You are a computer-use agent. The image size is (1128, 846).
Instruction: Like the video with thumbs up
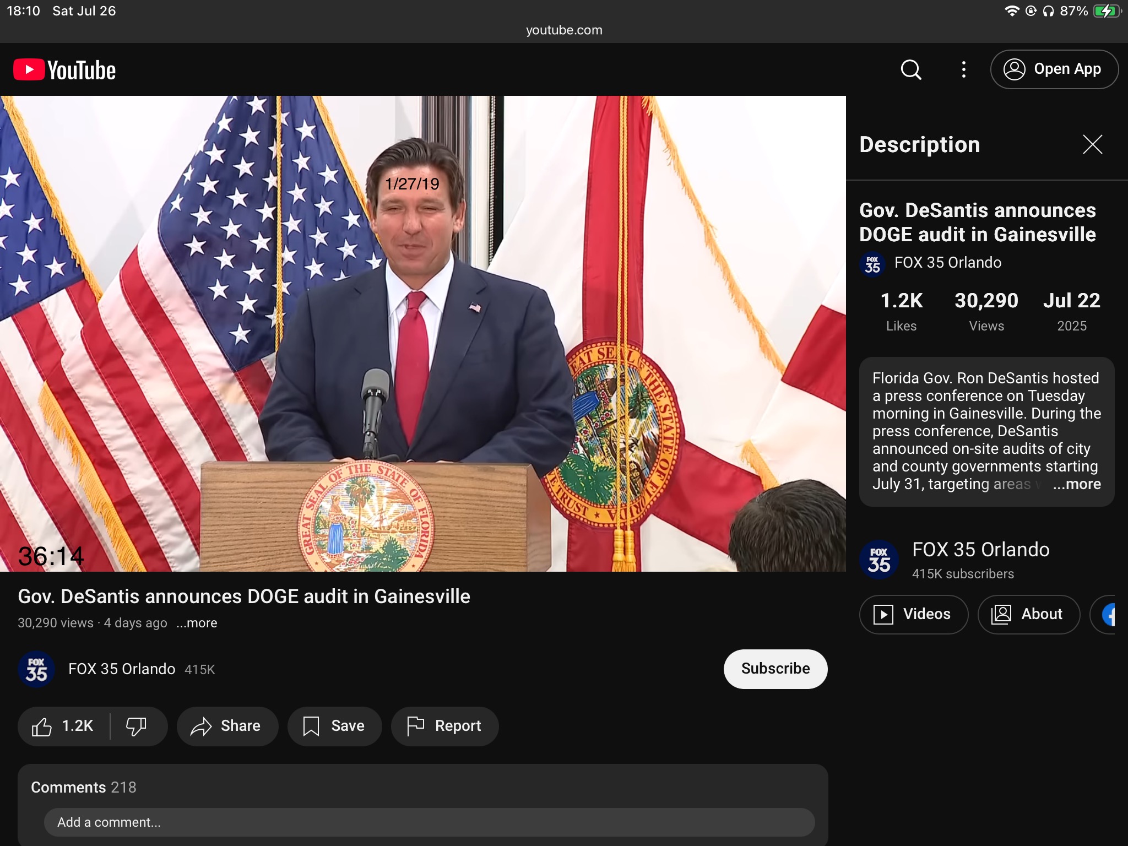point(63,726)
